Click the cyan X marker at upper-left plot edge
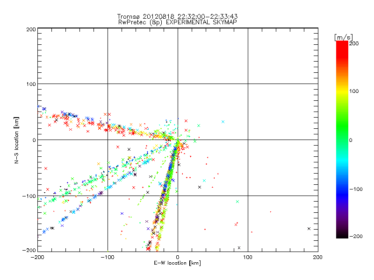 [39, 107]
